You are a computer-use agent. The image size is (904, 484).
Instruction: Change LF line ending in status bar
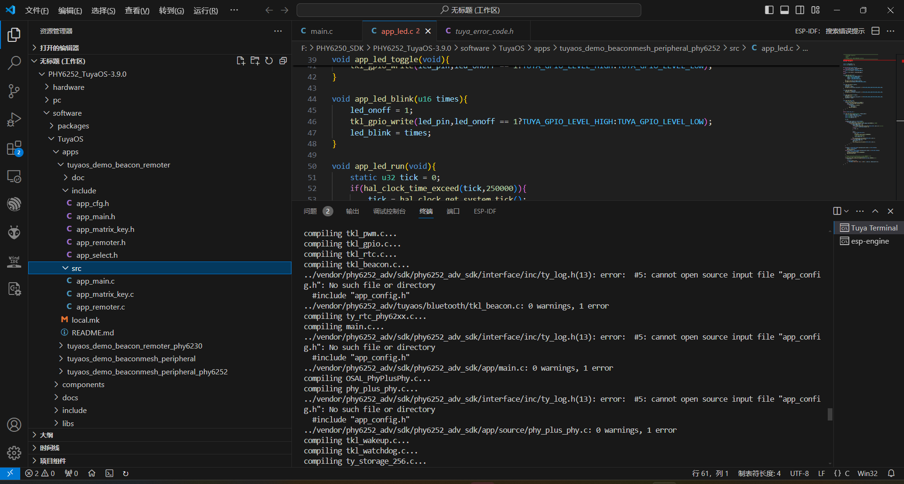click(822, 473)
